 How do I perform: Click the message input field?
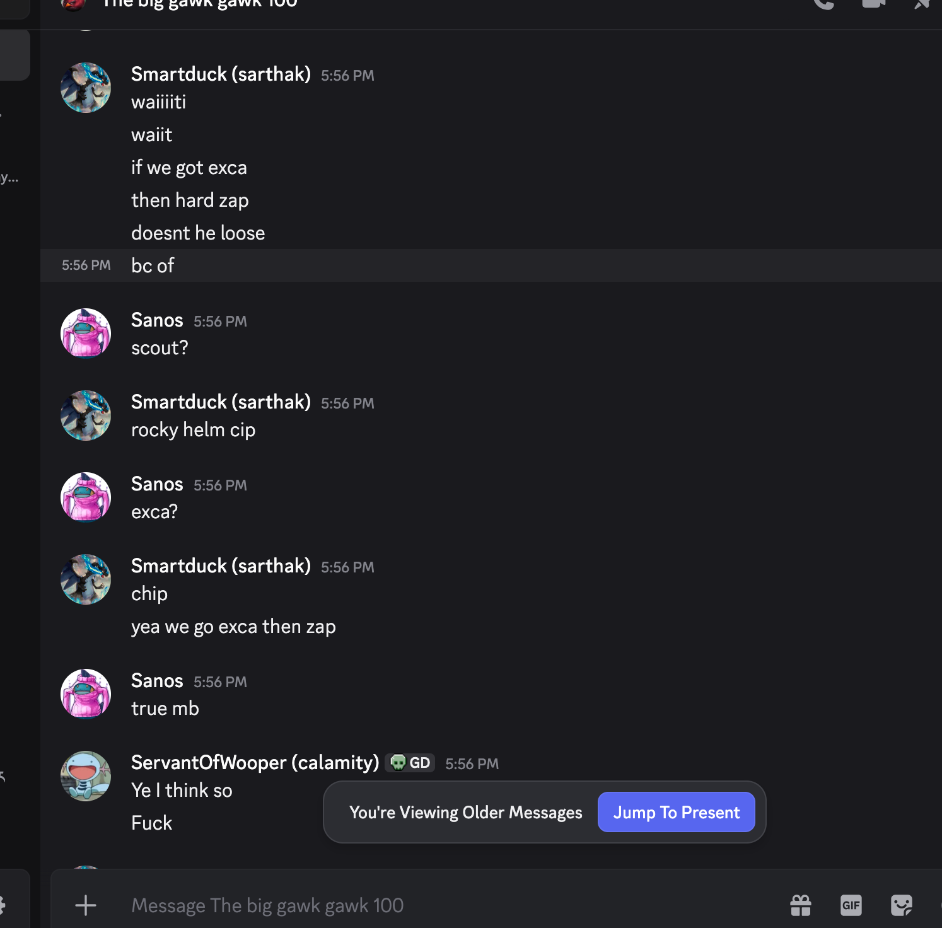(x=441, y=905)
